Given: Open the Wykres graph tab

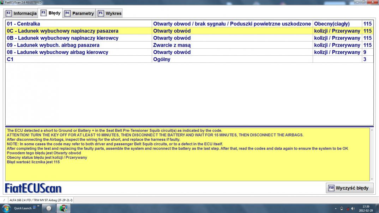Looking at the screenshot, I should coord(109,13).
